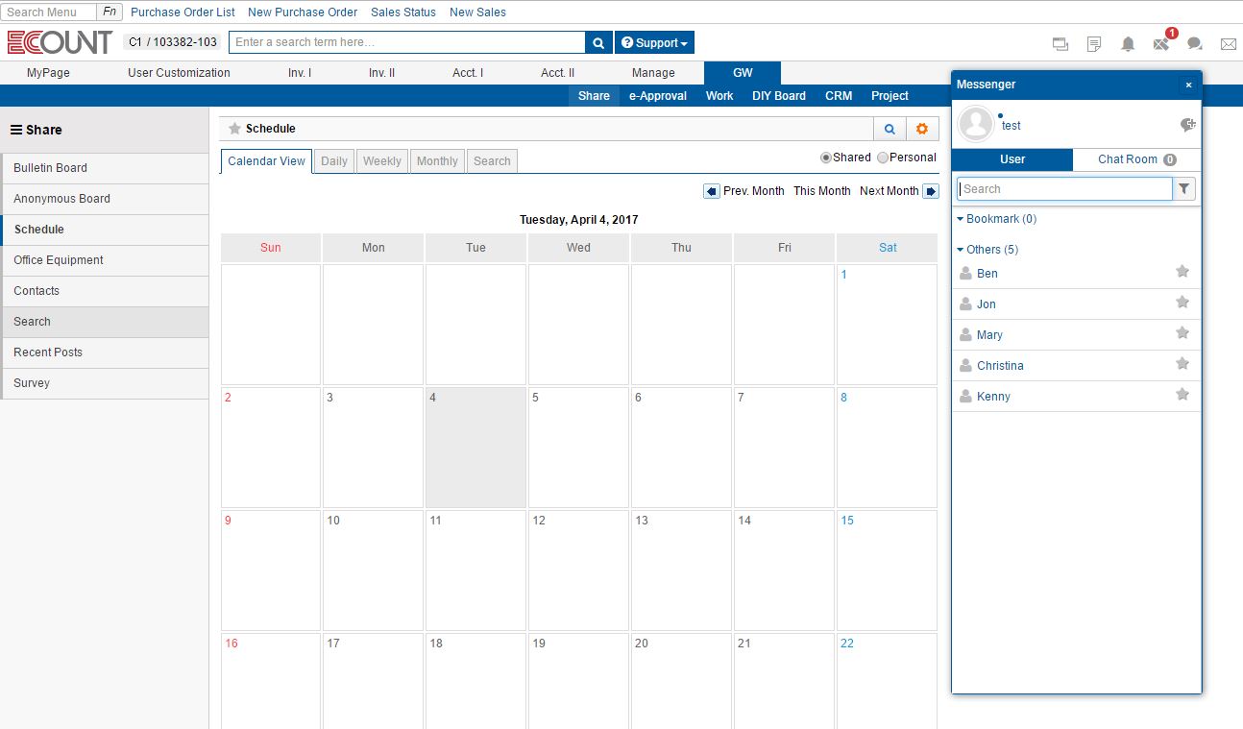Open the MyPage menu
The height and width of the screenshot is (729, 1243).
pyautogui.click(x=48, y=73)
